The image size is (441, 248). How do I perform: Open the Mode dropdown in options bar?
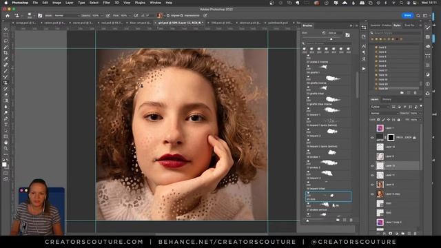coord(66,15)
